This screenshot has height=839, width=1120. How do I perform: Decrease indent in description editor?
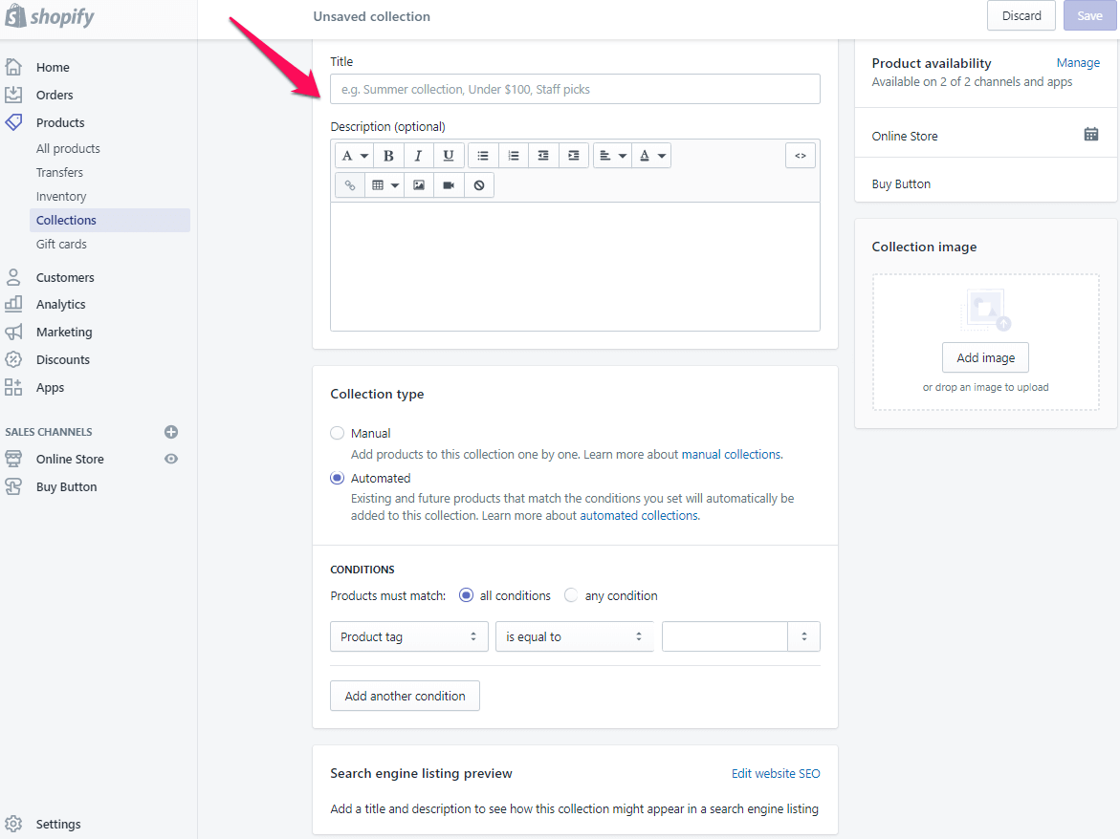[543, 156]
